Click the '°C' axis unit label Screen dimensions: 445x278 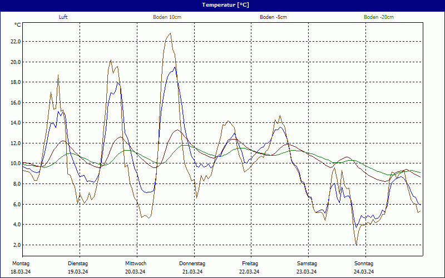(x=18, y=25)
